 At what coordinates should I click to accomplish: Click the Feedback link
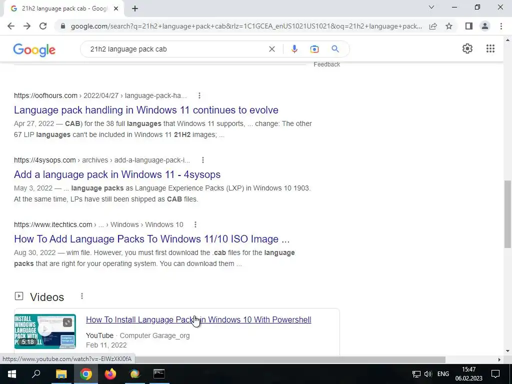point(327,64)
